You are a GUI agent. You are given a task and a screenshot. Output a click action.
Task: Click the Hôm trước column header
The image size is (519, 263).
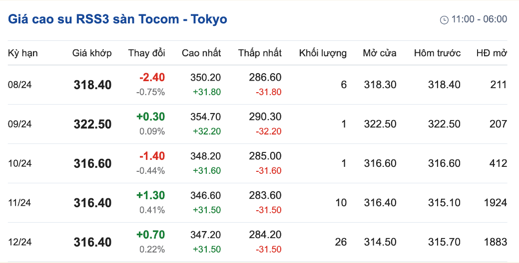tap(437, 53)
